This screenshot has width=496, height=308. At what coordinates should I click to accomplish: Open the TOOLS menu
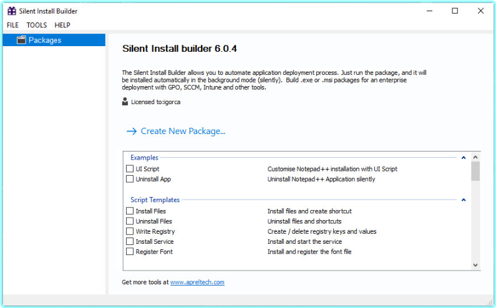coord(37,25)
